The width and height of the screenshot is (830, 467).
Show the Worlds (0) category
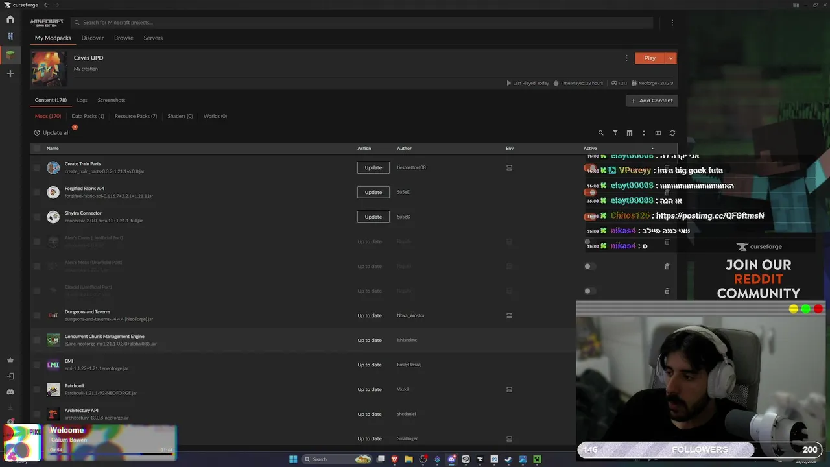(215, 116)
